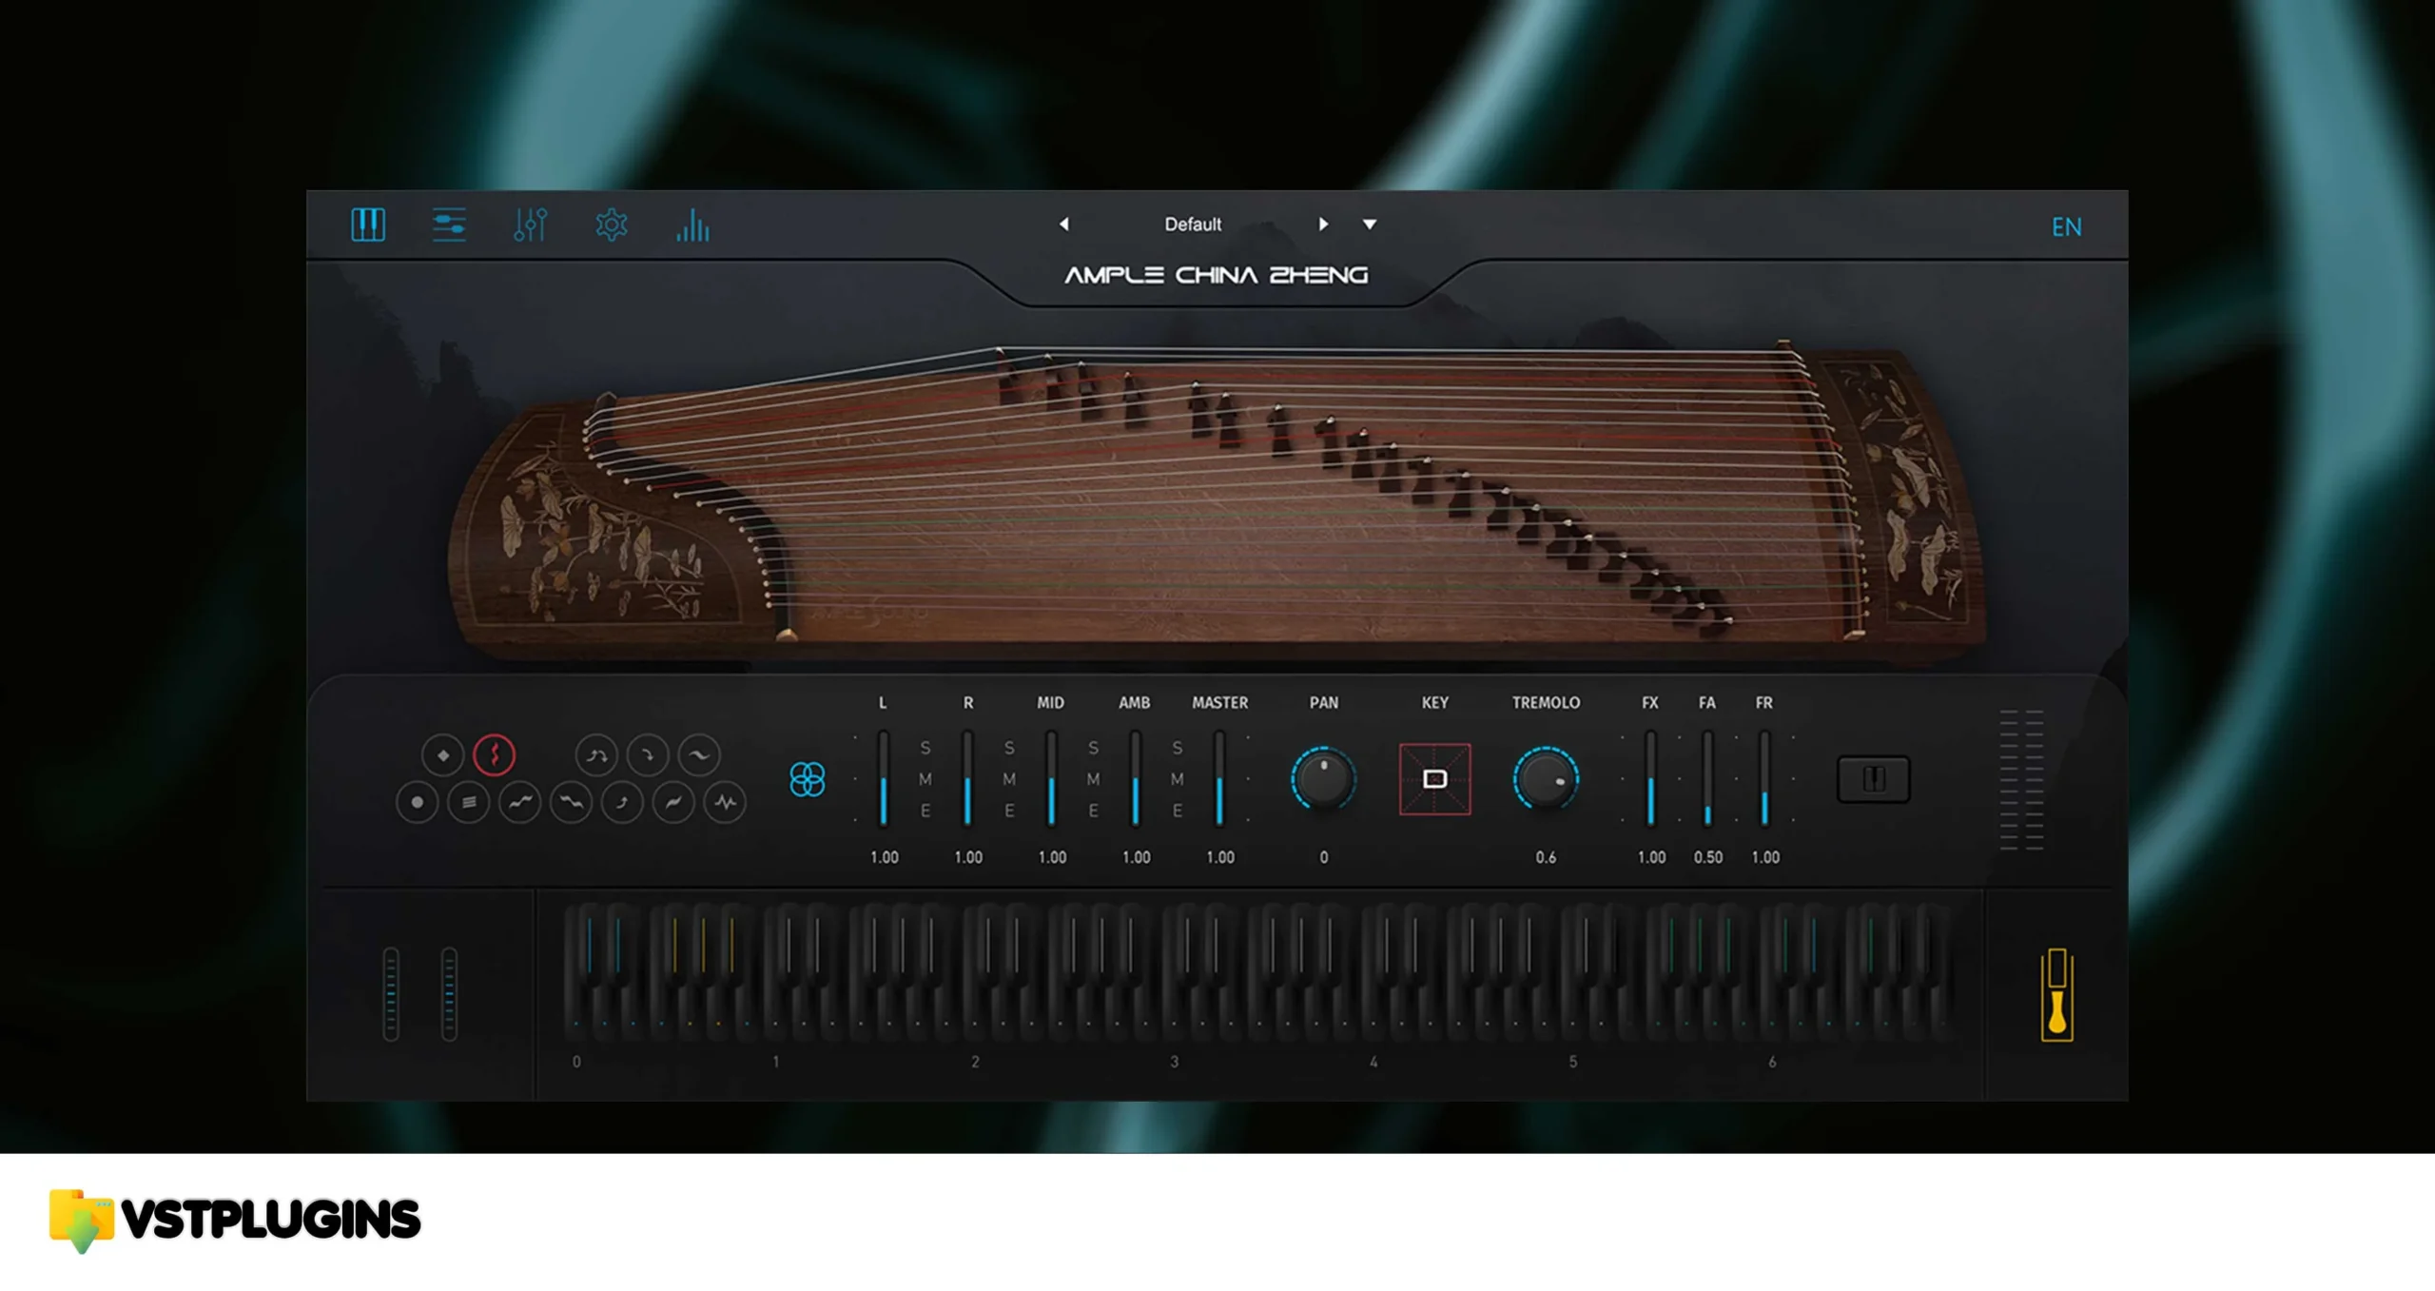This screenshot has height=1291, width=2435.
Task: Click the PAN value 0
Action: point(1323,858)
